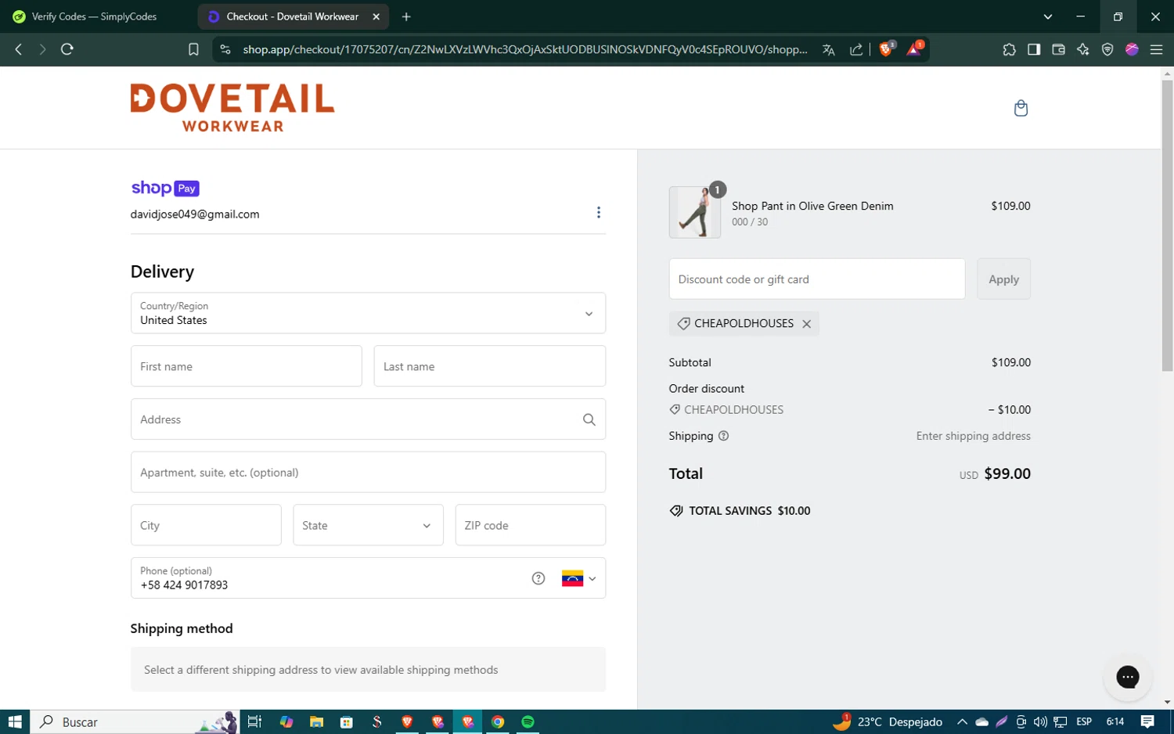Switch to the Verify Codes — SimplyCodes tab
Viewport: 1174px width, 734px height.
[95, 16]
